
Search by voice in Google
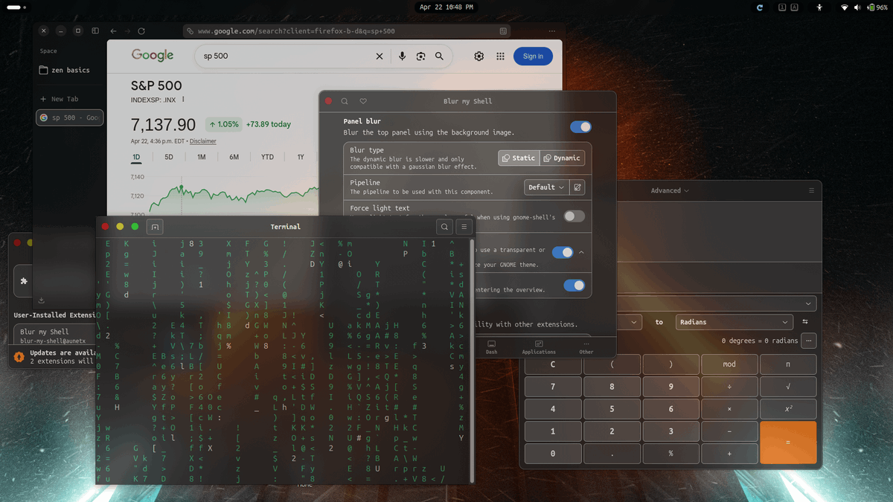pos(402,56)
